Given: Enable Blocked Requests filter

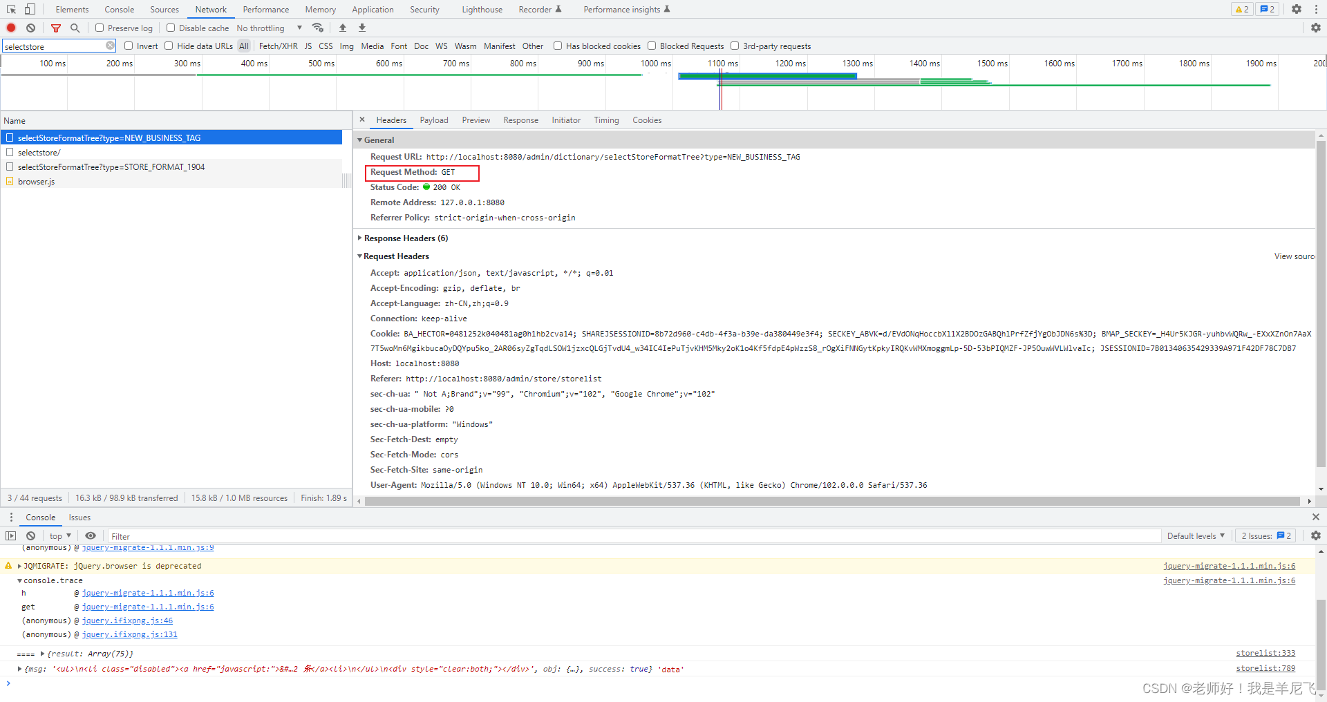Looking at the screenshot, I should tap(652, 46).
